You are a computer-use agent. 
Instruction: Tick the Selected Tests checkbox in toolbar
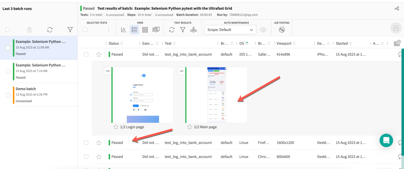coord(85,30)
